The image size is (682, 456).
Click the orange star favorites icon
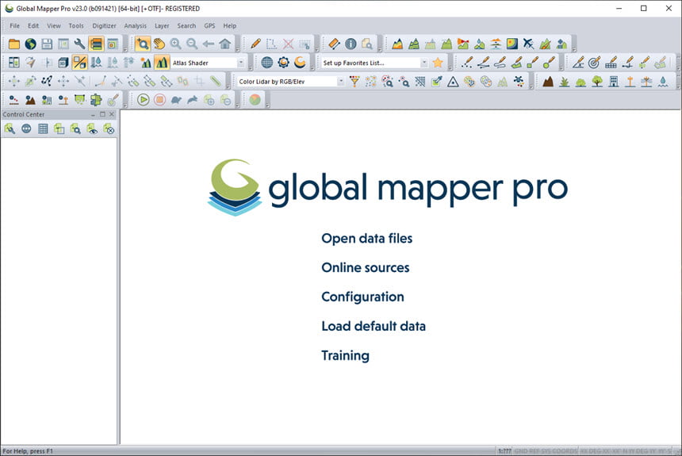click(x=438, y=63)
